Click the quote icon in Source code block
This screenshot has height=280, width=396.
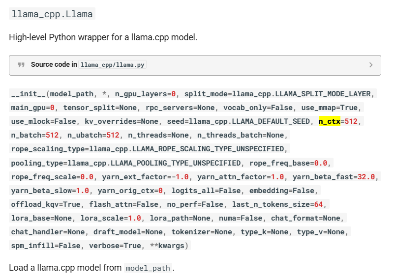click(21, 65)
